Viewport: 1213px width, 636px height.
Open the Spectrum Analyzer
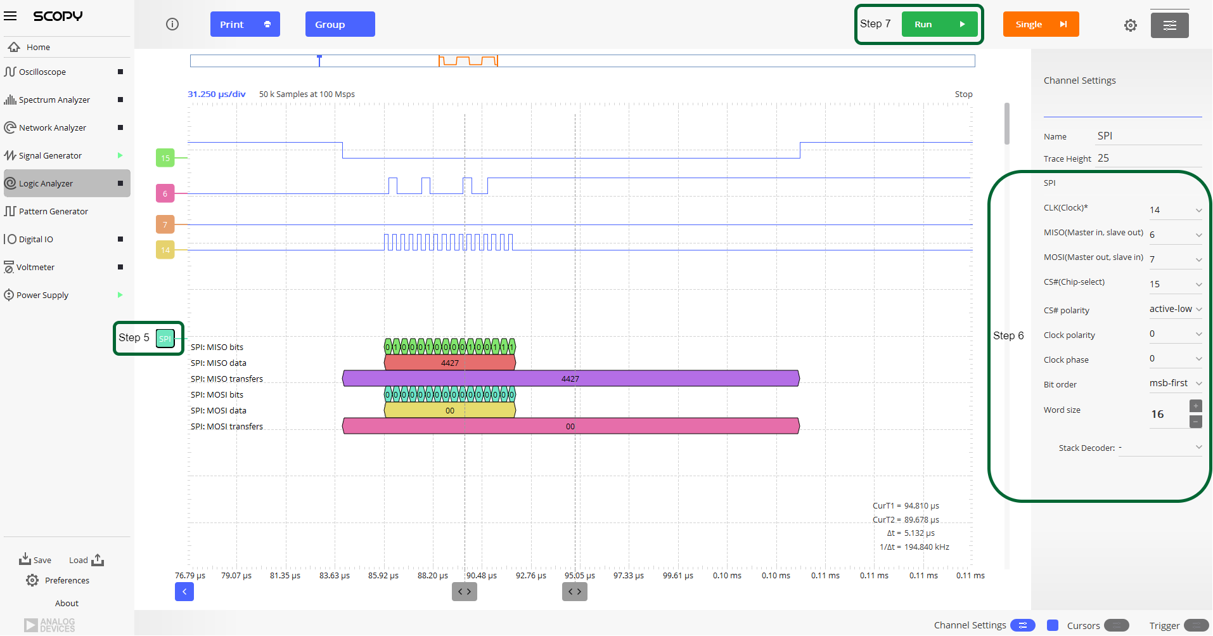(x=53, y=100)
